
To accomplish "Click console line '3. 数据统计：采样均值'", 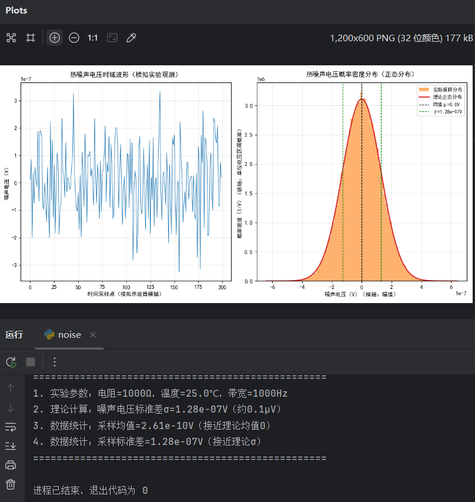I will (x=152, y=425).
